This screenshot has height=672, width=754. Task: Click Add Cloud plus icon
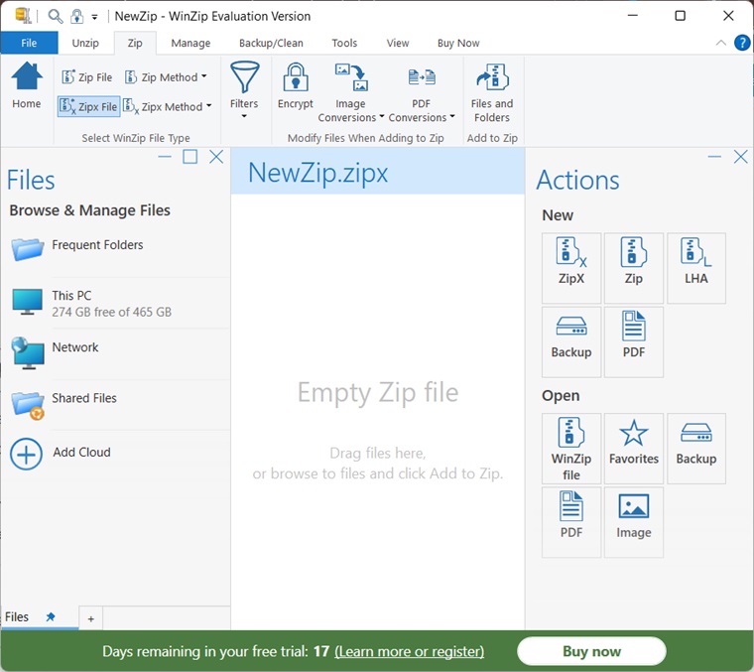[27, 454]
